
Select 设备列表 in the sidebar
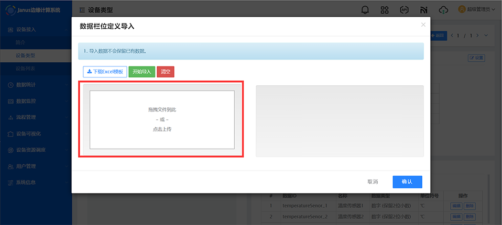[x=26, y=69]
